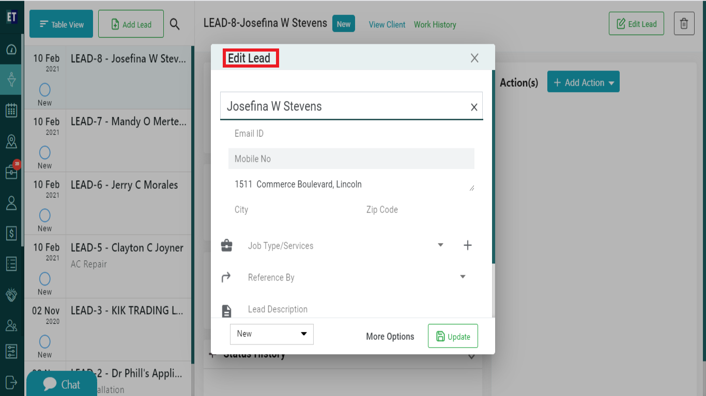The height and width of the screenshot is (396, 706).
Task: Open the Add Action dropdown
Action: pyautogui.click(x=584, y=82)
